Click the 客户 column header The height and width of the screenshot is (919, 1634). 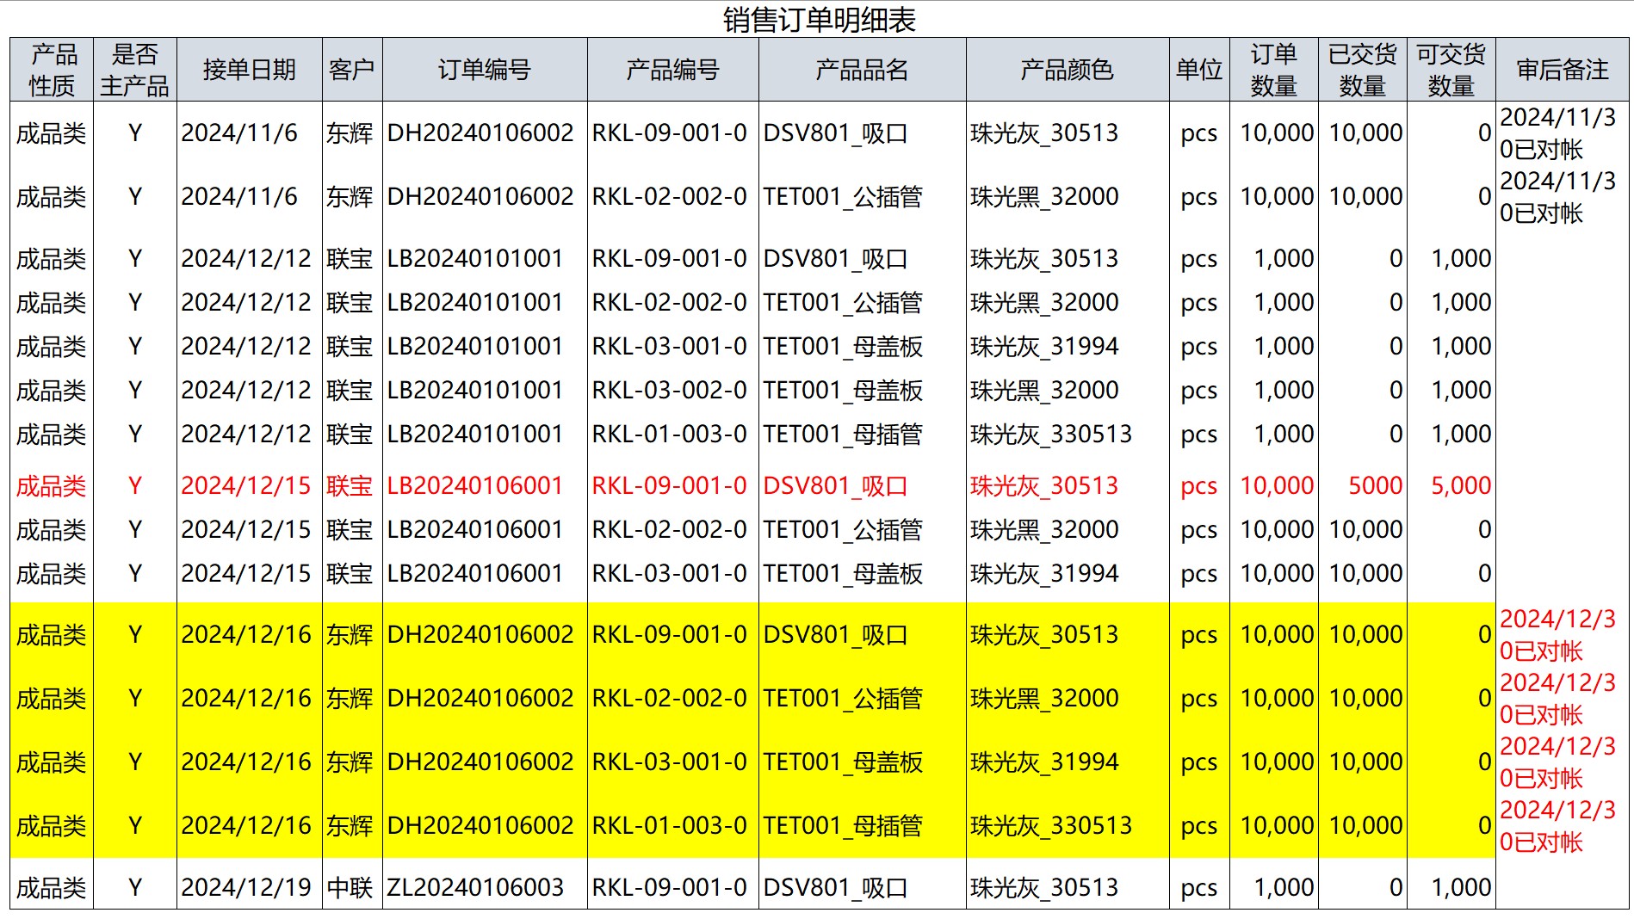coord(351,70)
